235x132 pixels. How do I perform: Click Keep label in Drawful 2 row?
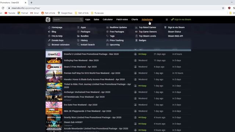pyautogui.click(x=142, y=54)
